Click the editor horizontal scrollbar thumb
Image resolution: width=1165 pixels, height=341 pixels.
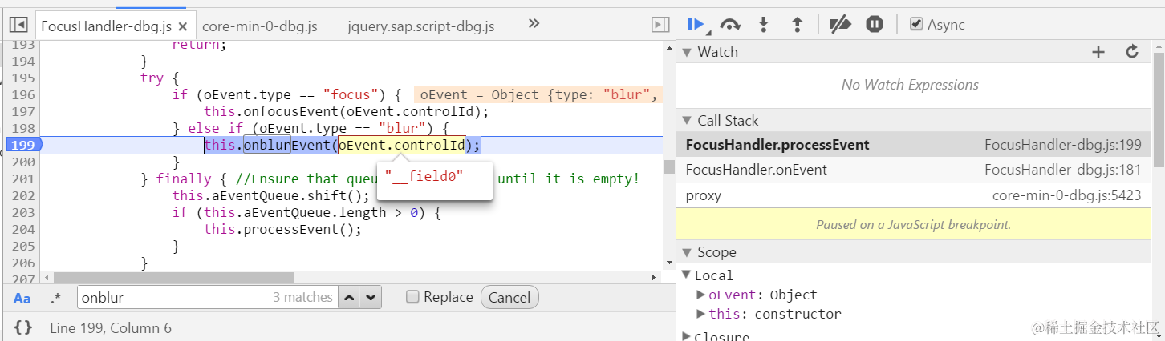coord(174,277)
